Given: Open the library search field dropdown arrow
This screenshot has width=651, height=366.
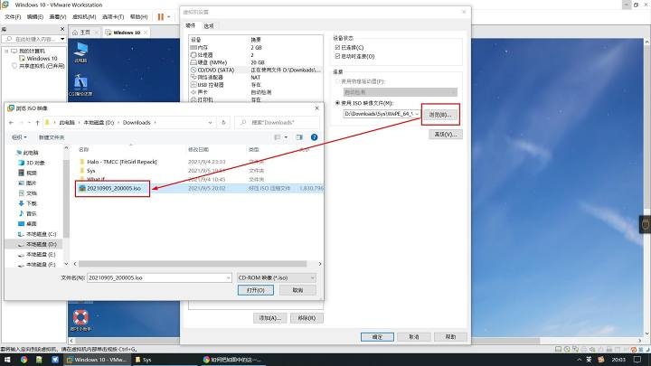Looking at the screenshot, I should click(62, 39).
